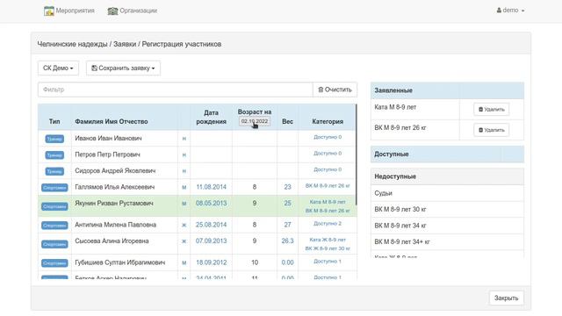Click Спортсмен badge for Губишиев Султан
The height and width of the screenshot is (316, 562).
[54, 263]
